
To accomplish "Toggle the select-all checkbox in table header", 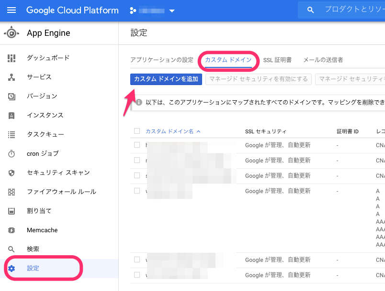I will tap(137, 131).
